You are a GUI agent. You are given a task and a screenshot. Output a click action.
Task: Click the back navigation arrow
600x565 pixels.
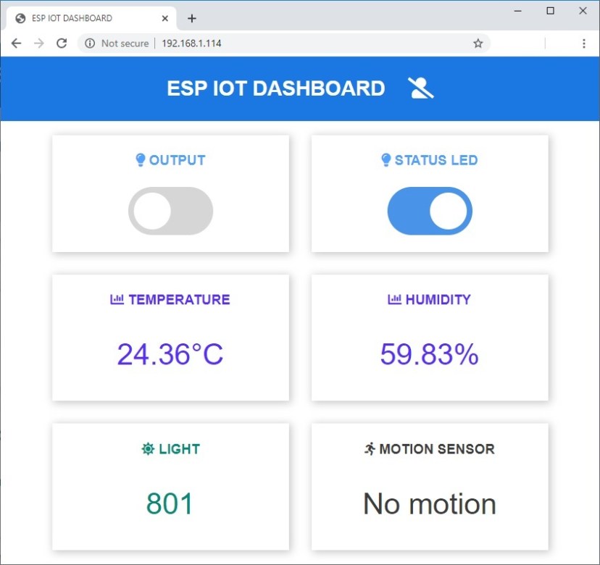coord(16,43)
